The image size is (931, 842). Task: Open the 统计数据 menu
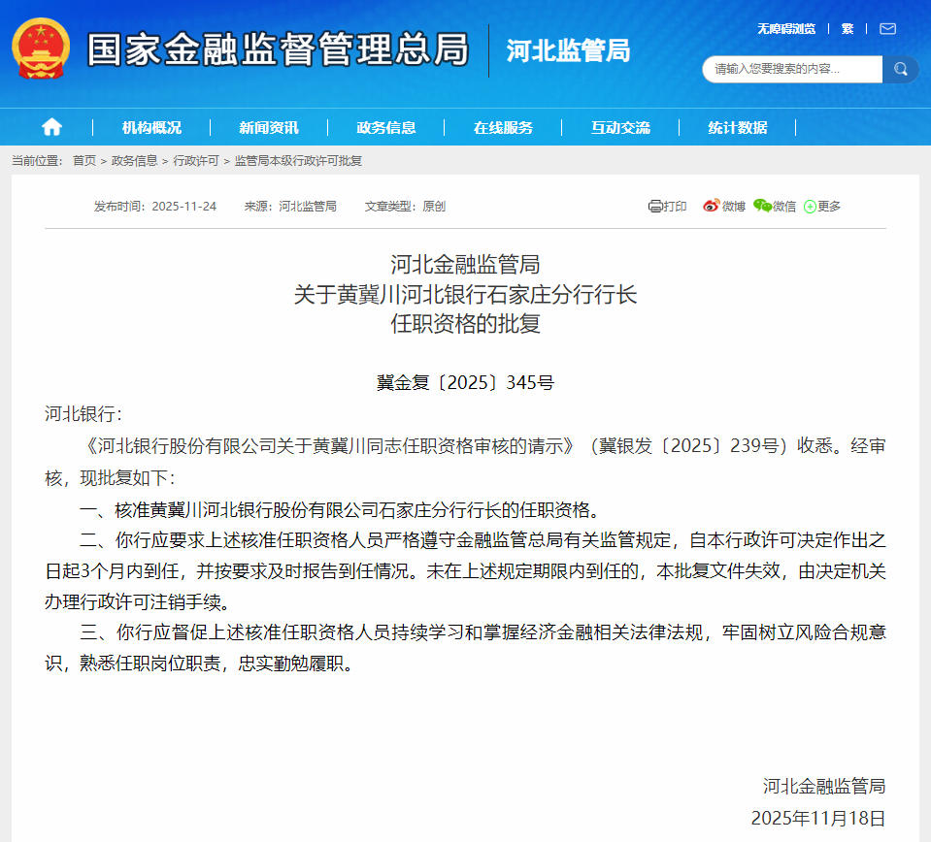(x=738, y=127)
